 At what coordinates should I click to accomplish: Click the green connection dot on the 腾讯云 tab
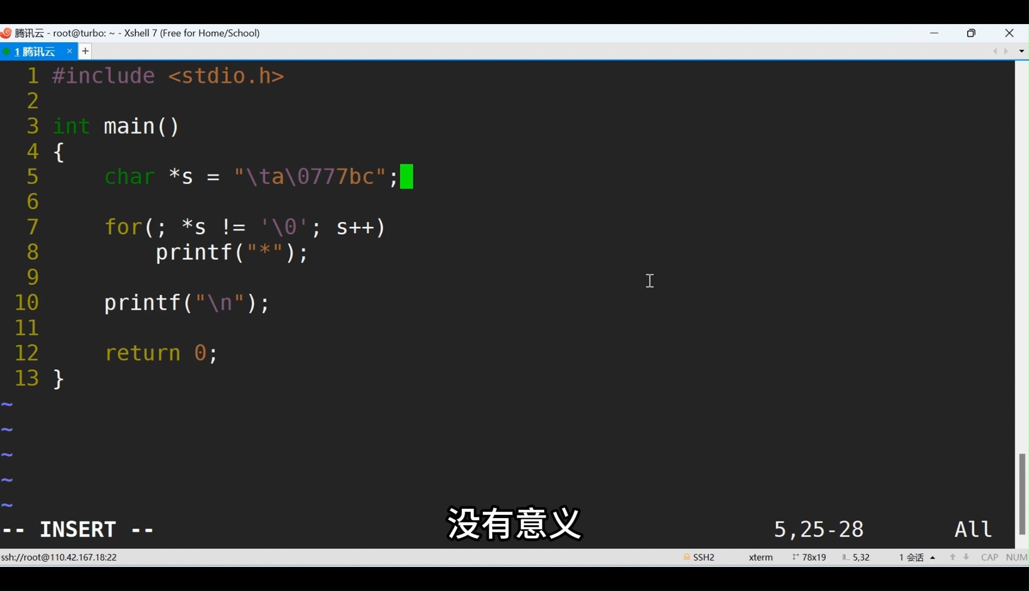[x=6, y=51]
